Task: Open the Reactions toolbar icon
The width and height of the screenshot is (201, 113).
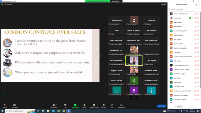Action: [x=104, y=105]
